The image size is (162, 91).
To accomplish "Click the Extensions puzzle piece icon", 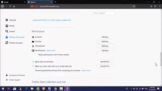I will point(7,75).
